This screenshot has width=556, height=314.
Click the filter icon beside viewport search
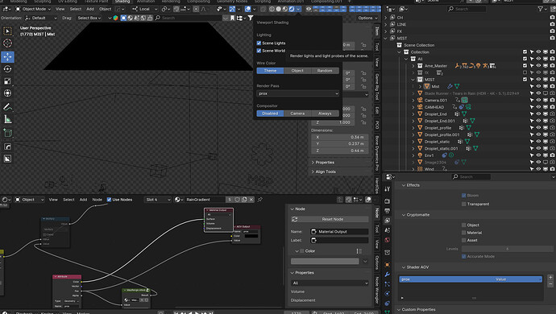click(251, 18)
